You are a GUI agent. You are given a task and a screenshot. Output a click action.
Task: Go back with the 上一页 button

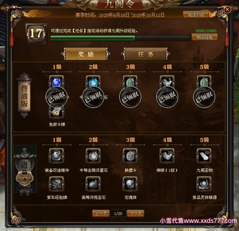(101, 213)
